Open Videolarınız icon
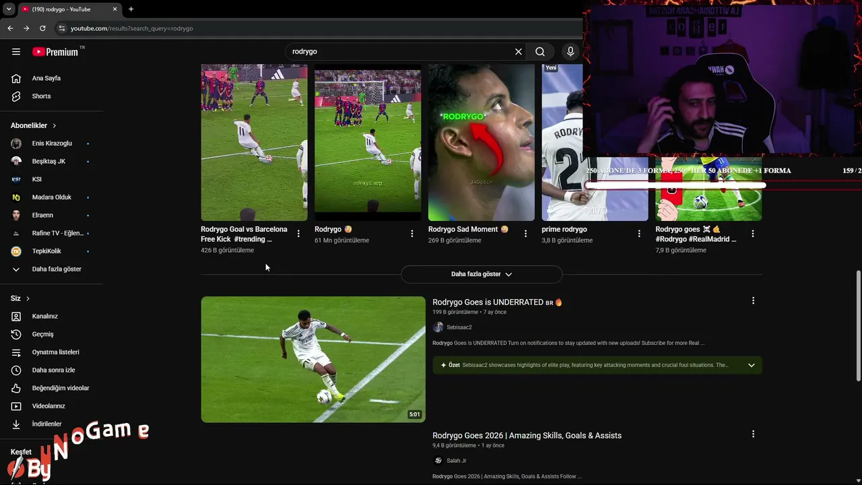 [x=16, y=406]
